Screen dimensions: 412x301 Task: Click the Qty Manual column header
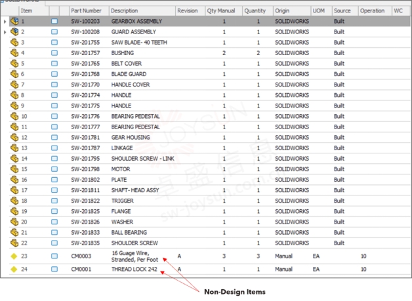[224, 10]
